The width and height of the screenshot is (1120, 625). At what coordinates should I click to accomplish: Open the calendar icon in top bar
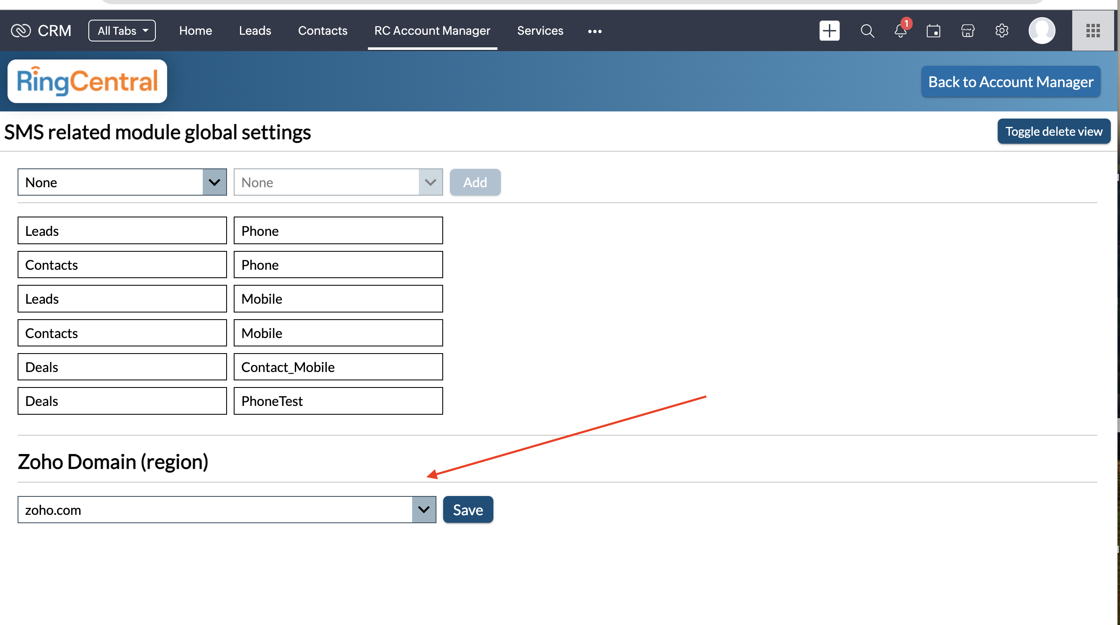[934, 31]
